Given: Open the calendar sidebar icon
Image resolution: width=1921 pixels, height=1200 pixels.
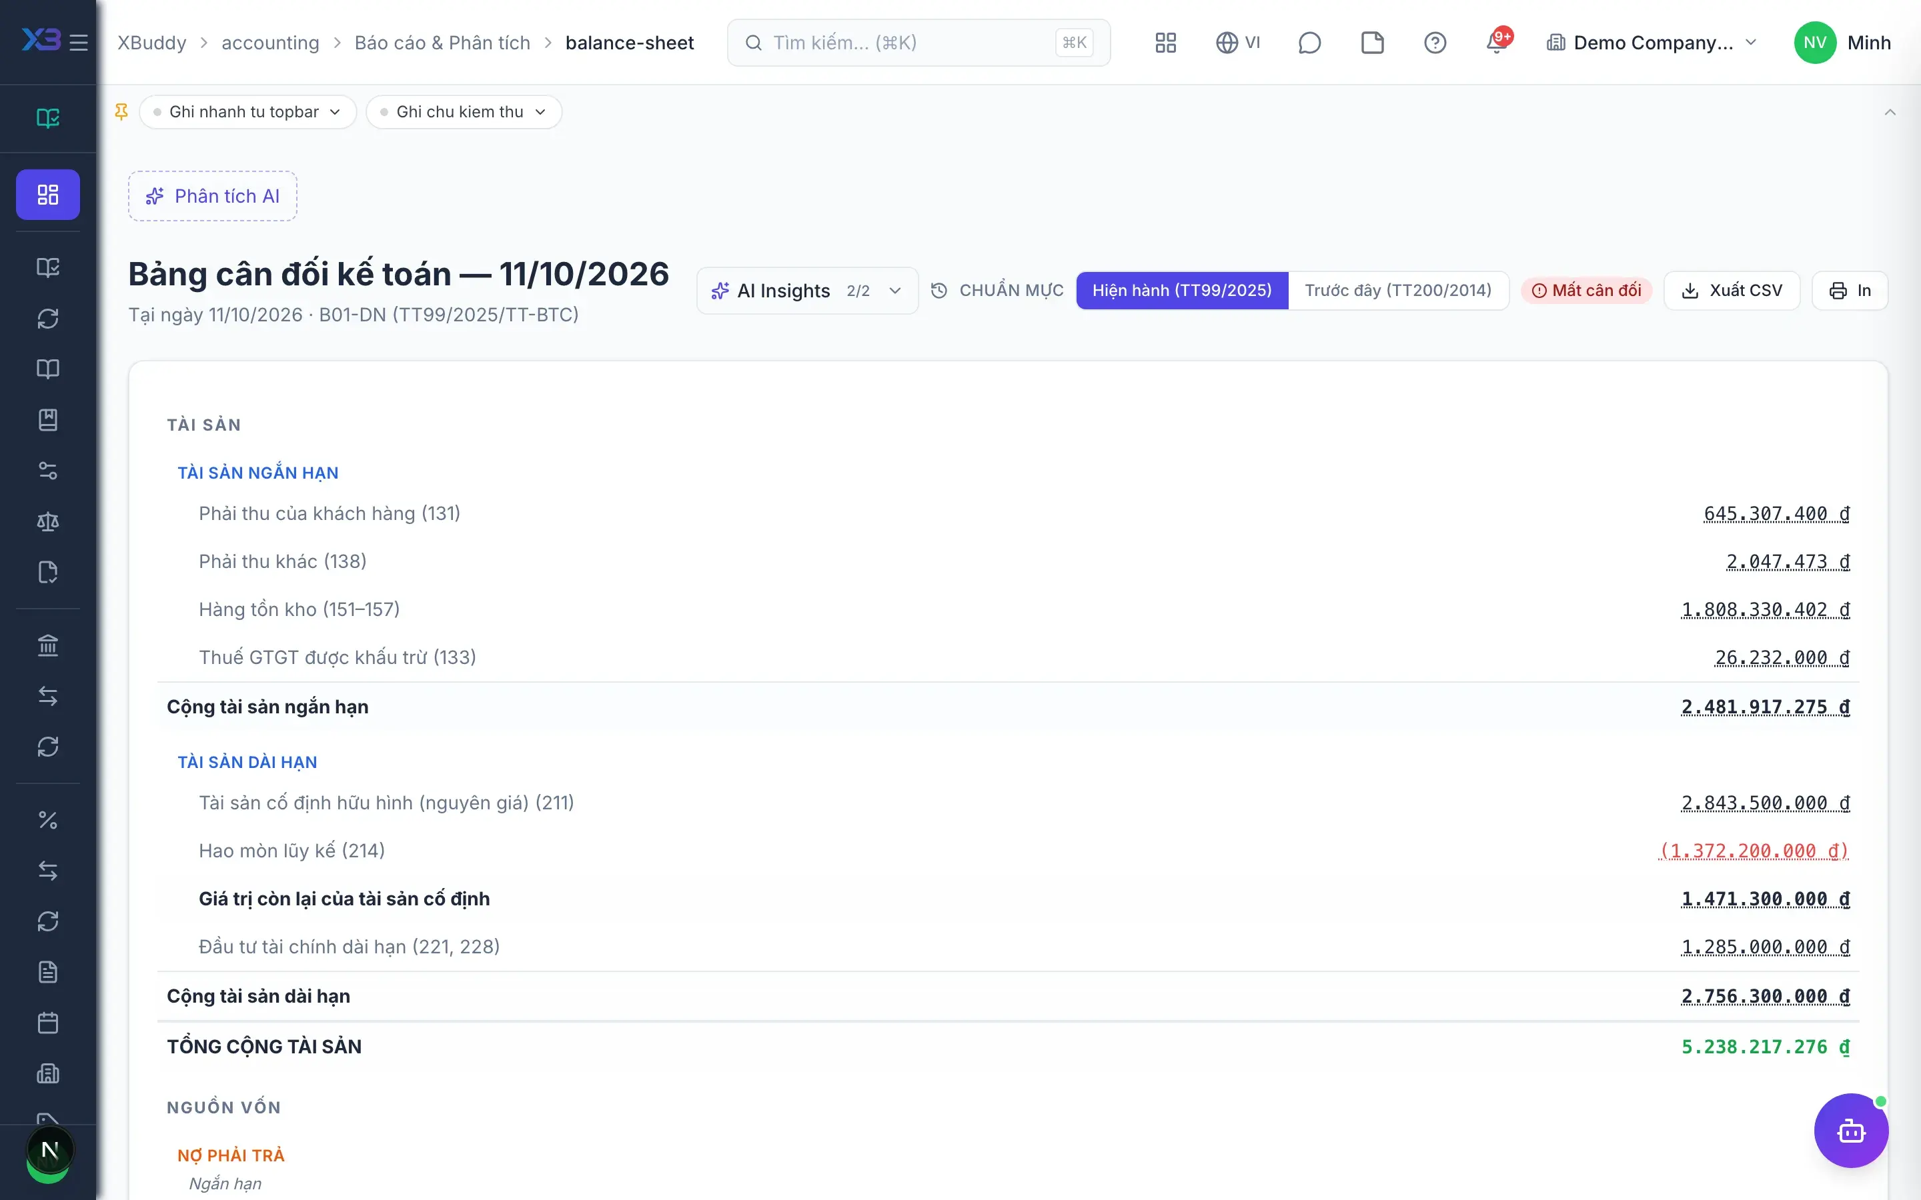Looking at the screenshot, I should 47,1023.
